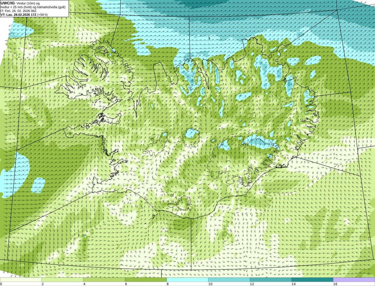Click the title text 'UWC/IG: Vindur (10m) og'

[20, 3]
